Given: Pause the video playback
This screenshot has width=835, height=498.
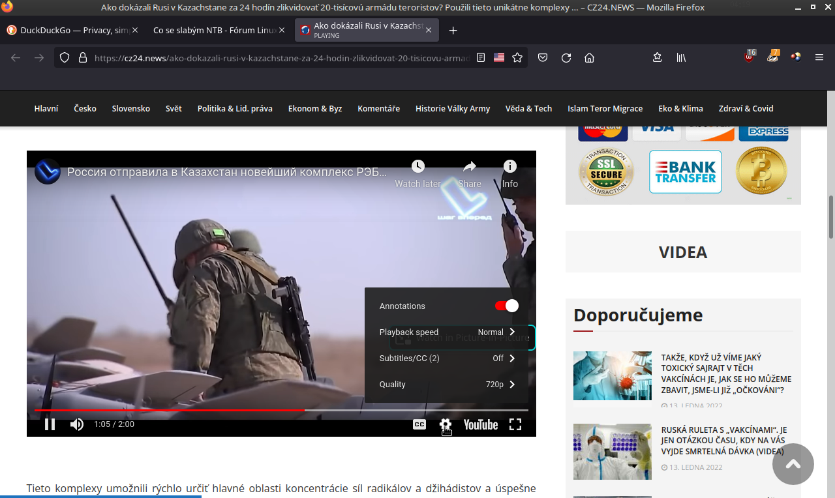Looking at the screenshot, I should click(x=50, y=424).
